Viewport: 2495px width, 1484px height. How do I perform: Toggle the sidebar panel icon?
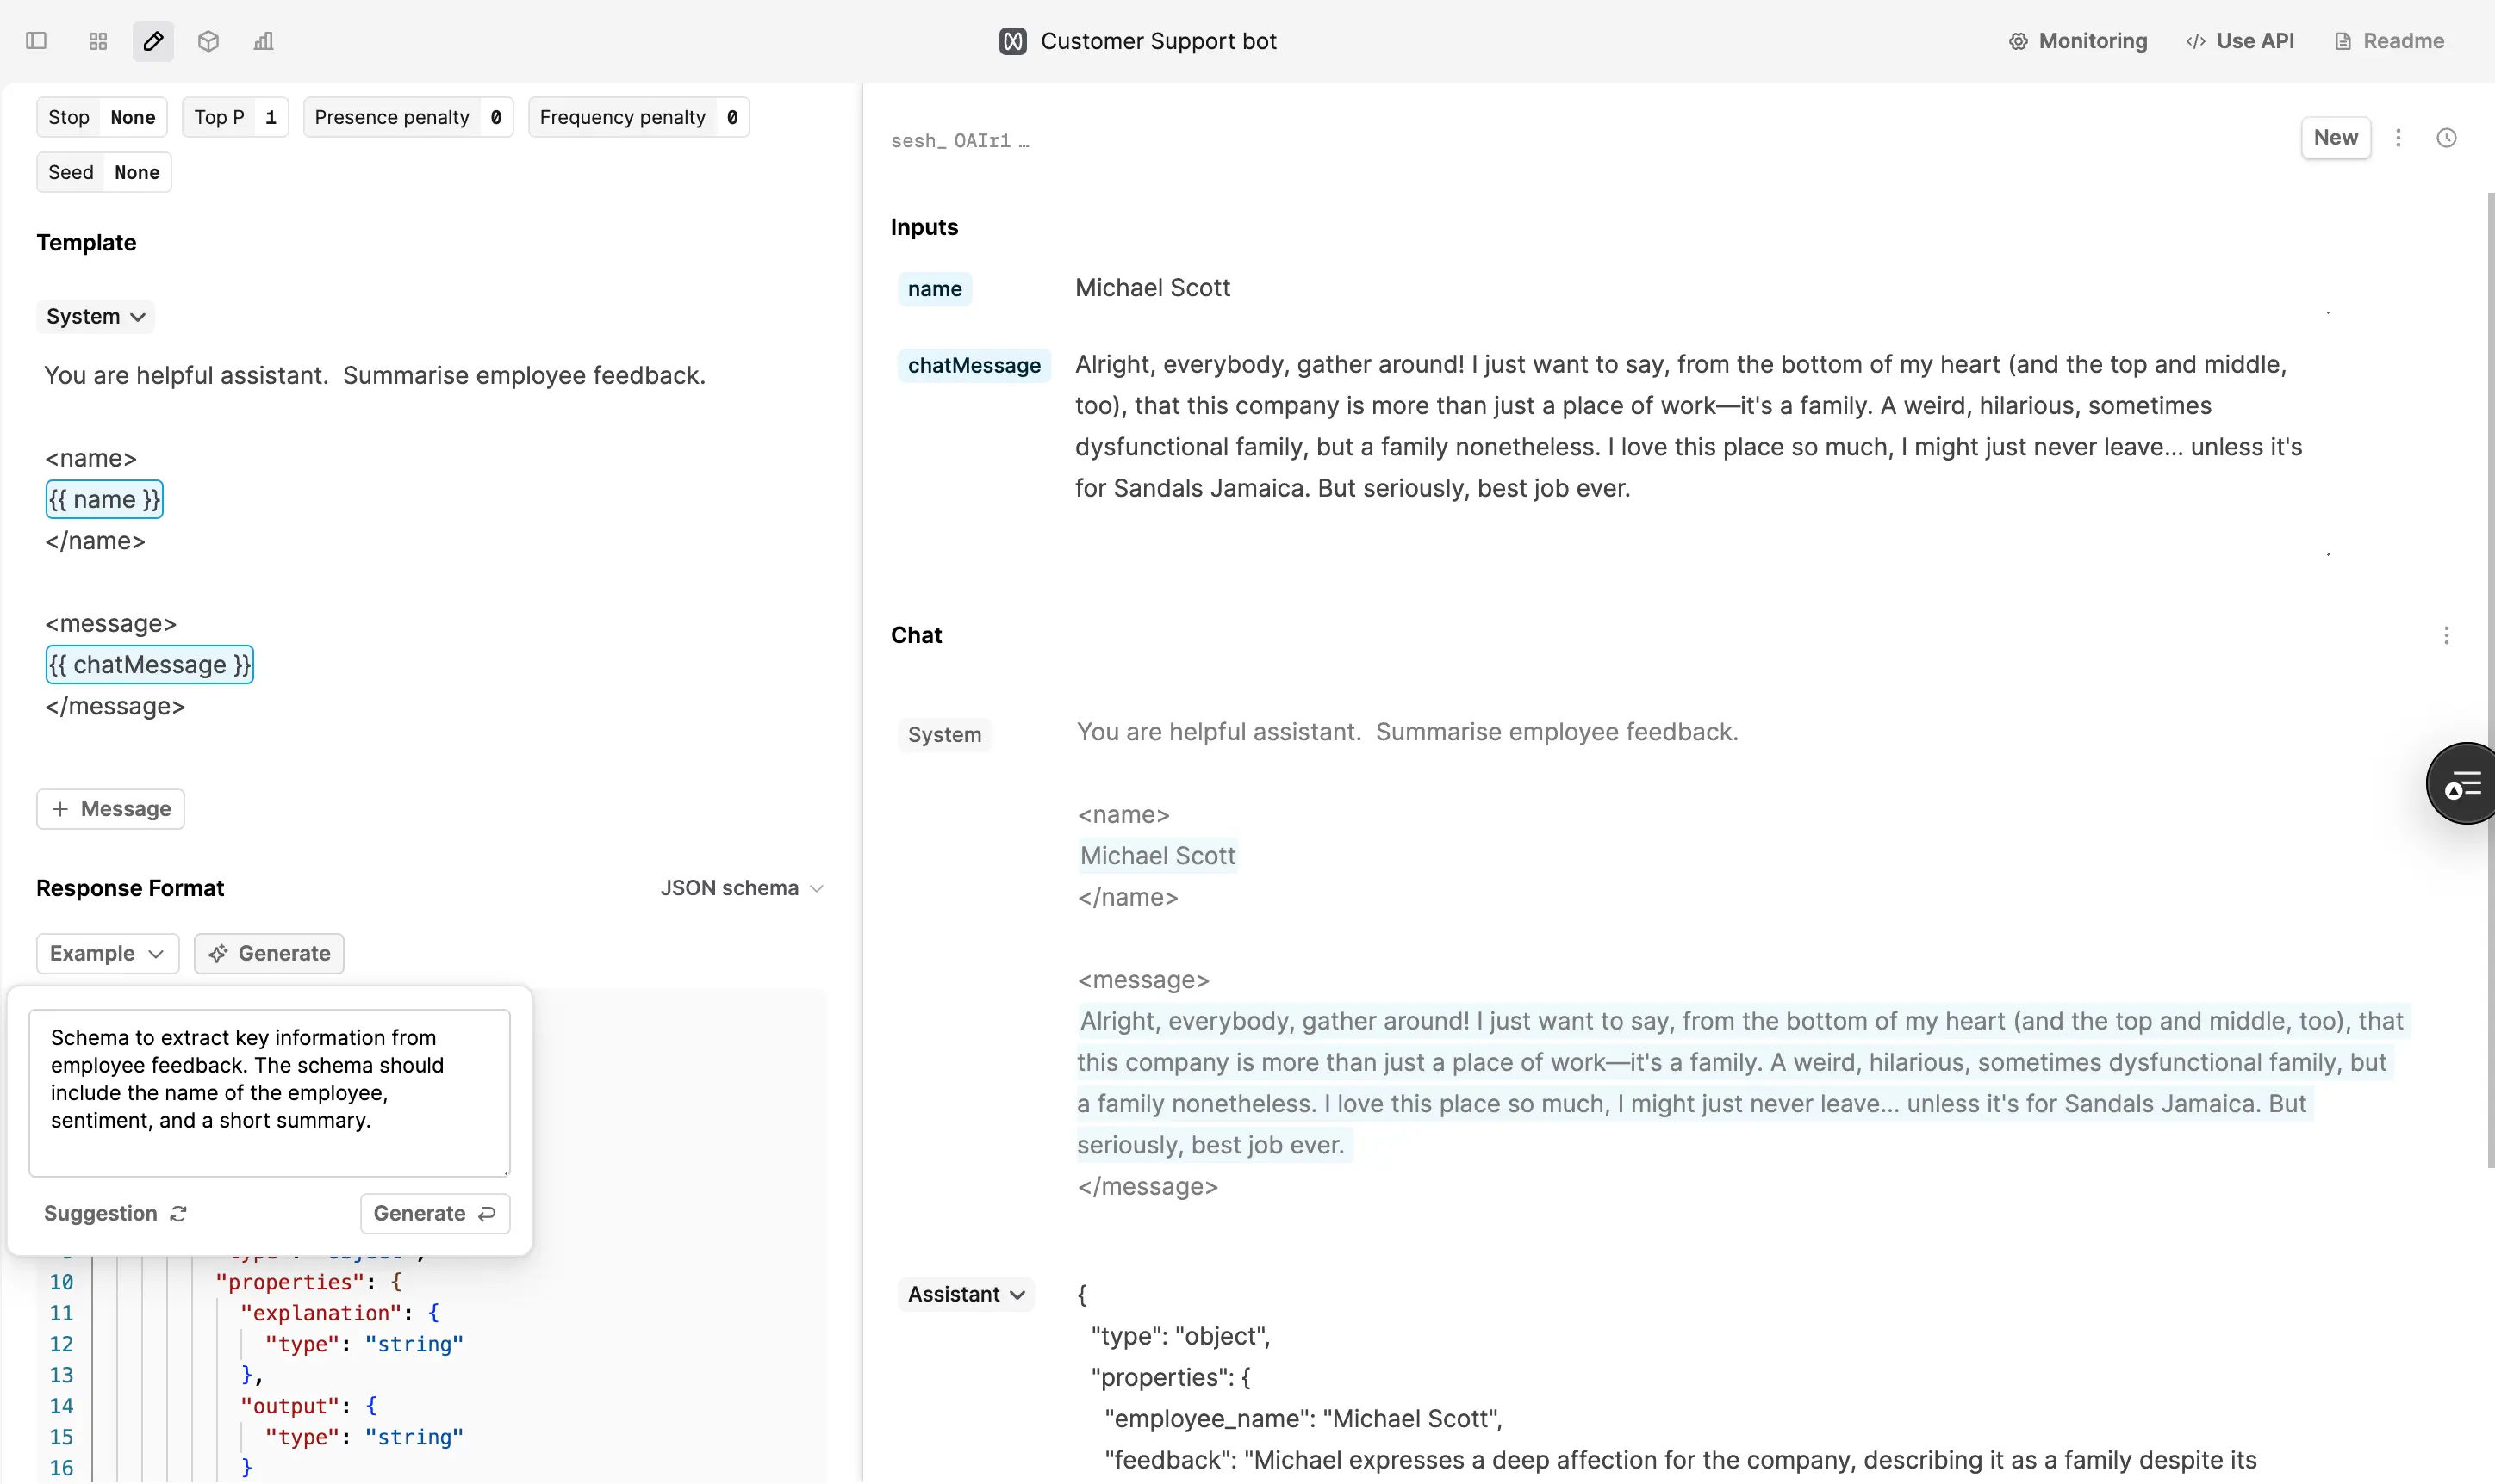point(37,41)
